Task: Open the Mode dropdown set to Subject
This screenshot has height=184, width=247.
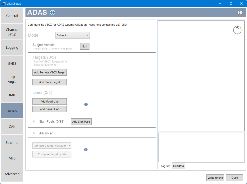Action: coord(72,35)
